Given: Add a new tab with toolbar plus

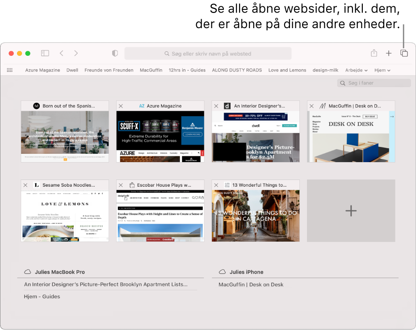Looking at the screenshot, I should (389, 53).
